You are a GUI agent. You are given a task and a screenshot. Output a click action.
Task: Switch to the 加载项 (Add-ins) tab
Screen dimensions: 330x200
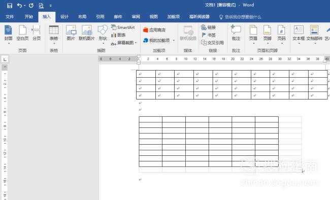[174, 17]
